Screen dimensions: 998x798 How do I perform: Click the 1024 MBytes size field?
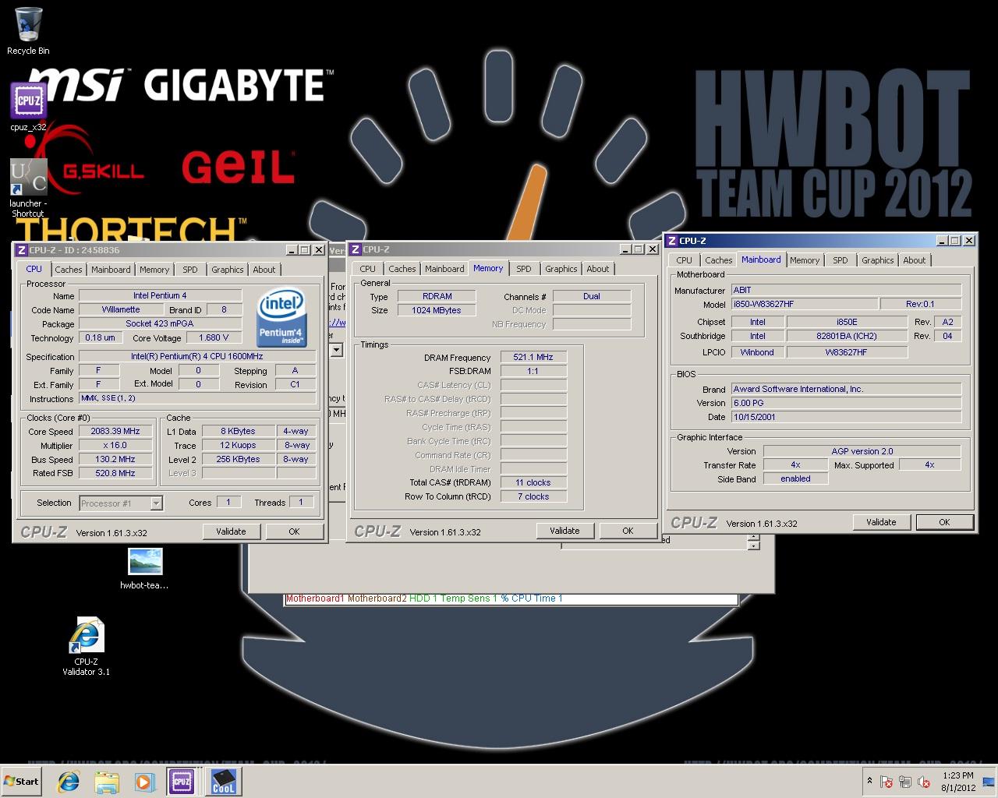coord(437,310)
